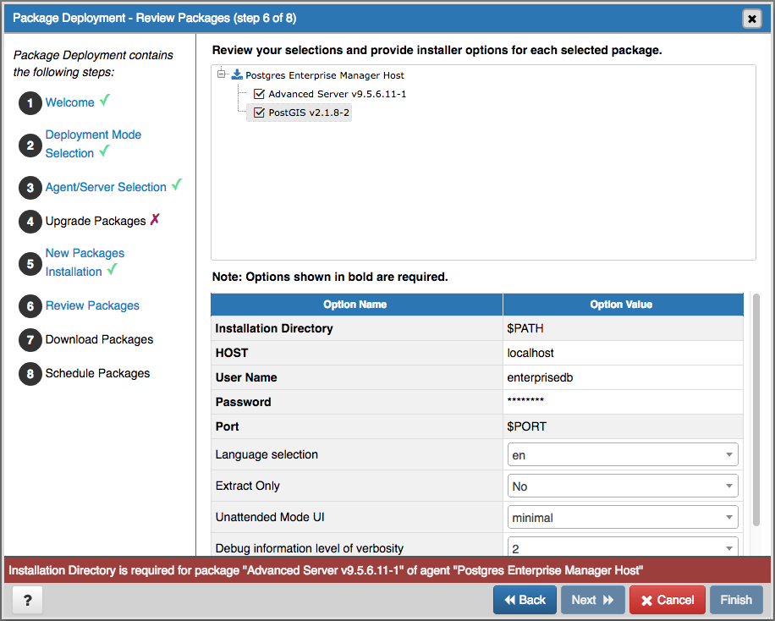775x621 pixels.
Task: Go back with the Back button
Action: 525,600
